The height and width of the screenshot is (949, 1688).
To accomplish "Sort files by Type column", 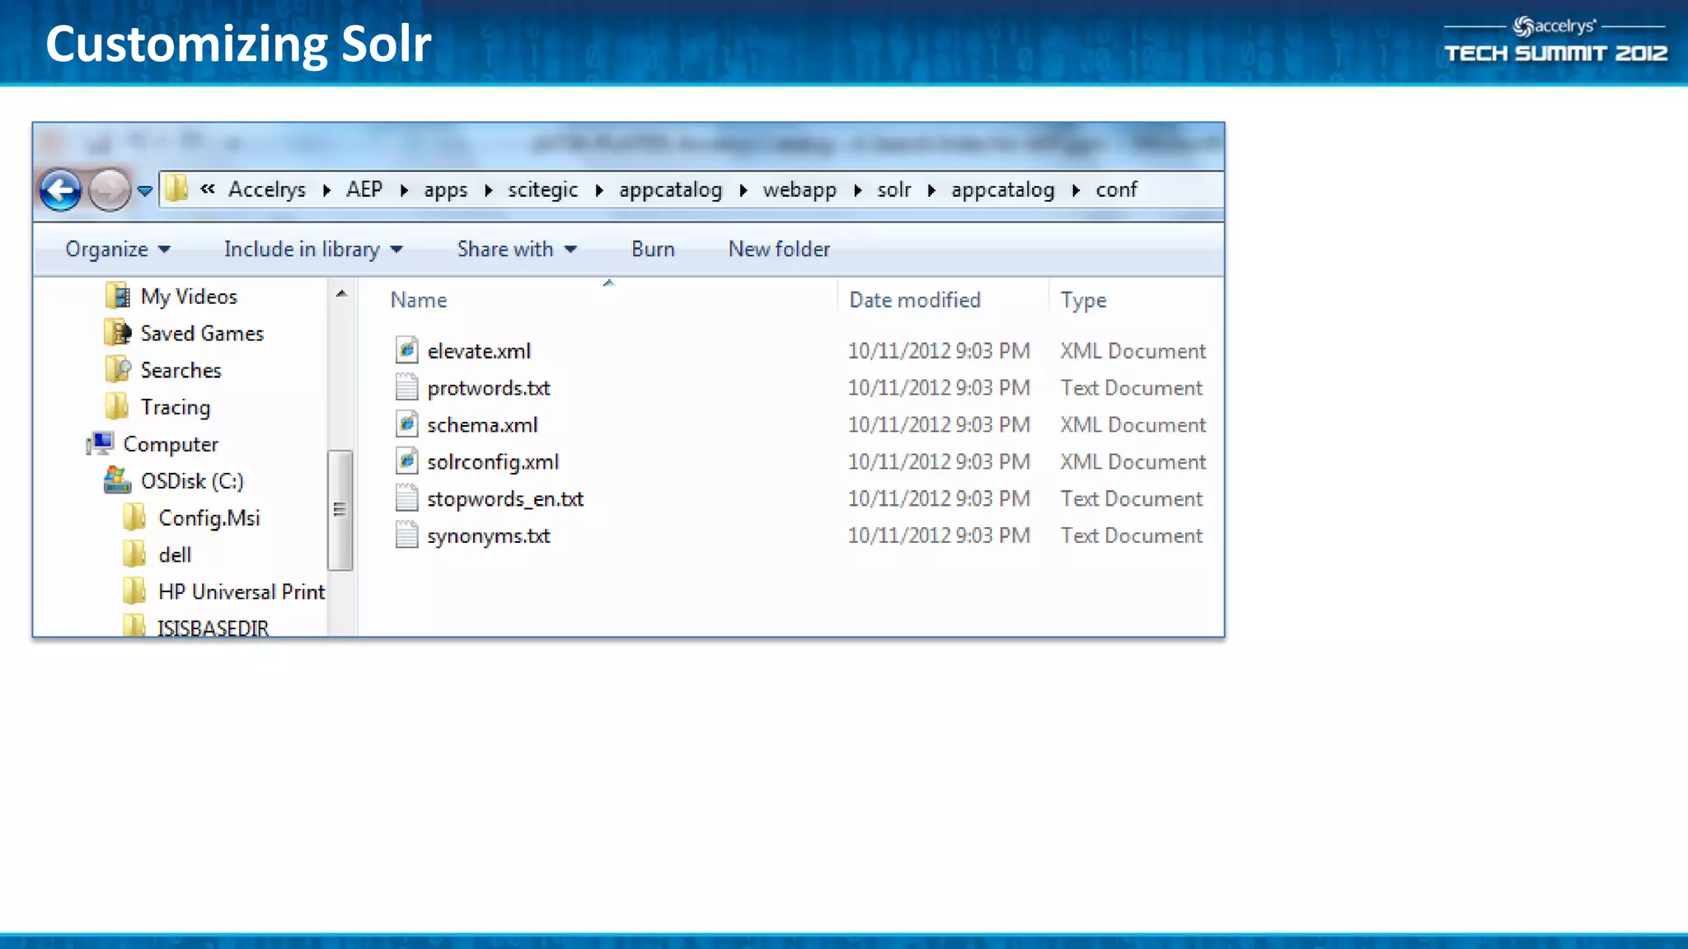I will pyautogui.click(x=1084, y=301).
